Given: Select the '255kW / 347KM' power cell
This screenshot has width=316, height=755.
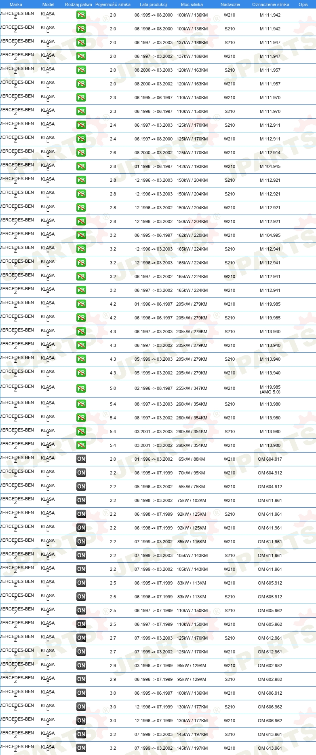Looking at the screenshot, I should tap(192, 388).
